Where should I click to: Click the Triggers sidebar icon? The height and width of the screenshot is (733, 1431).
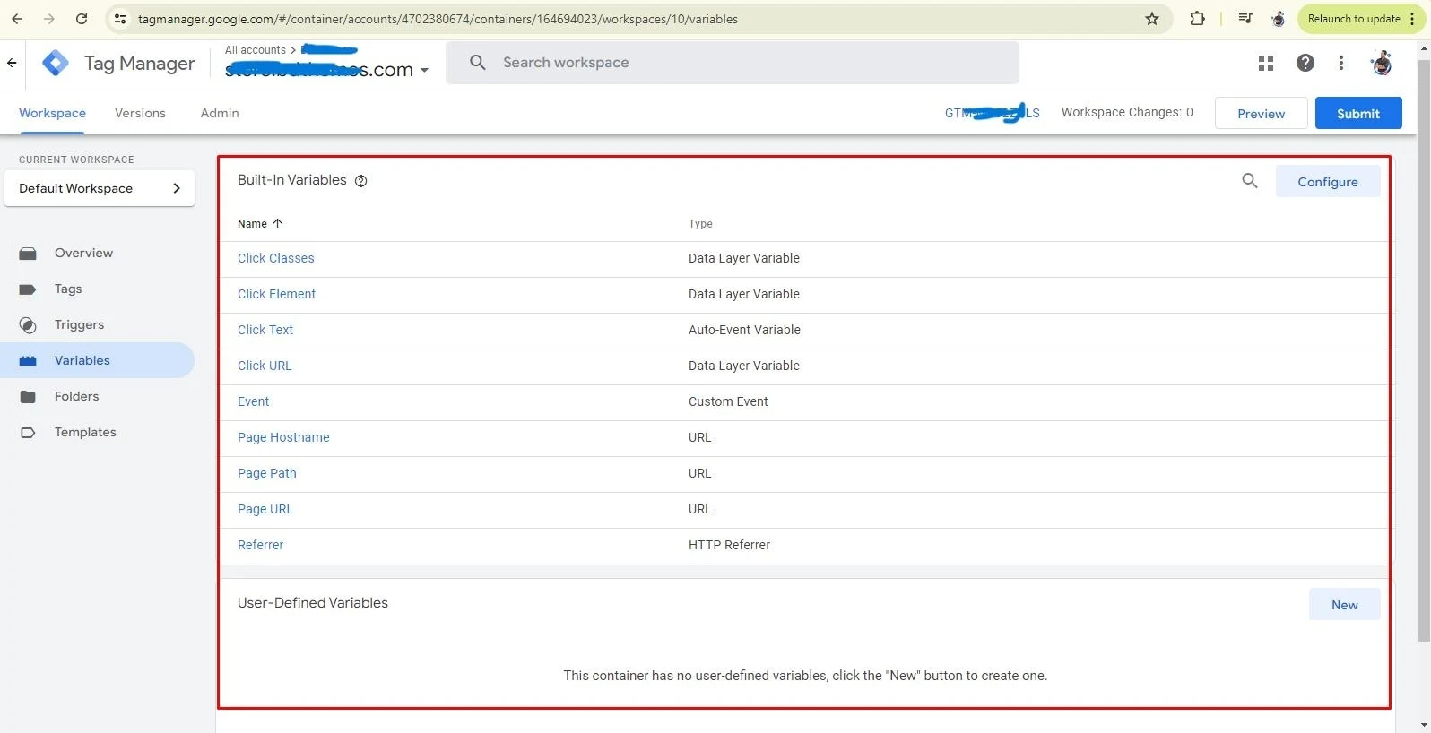(28, 325)
